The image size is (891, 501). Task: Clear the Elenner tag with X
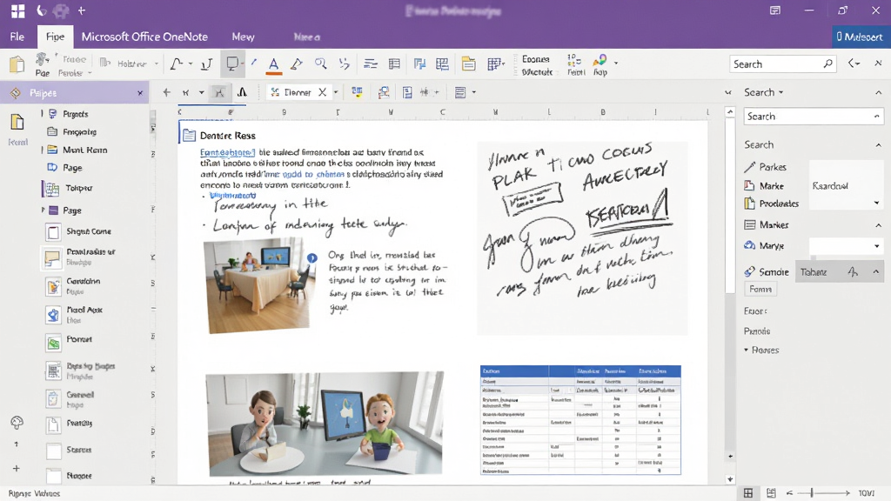(322, 92)
